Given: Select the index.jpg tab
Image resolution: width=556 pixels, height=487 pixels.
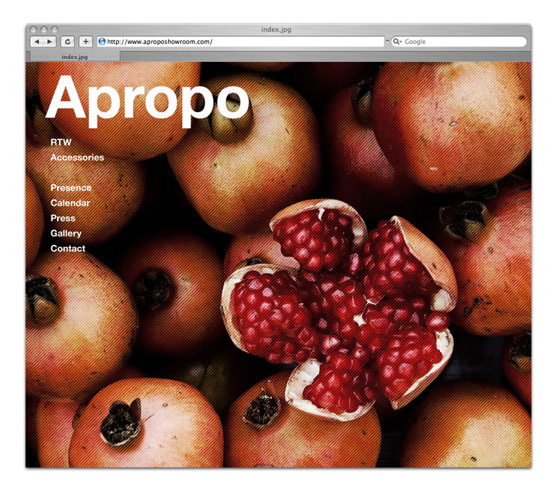Looking at the screenshot, I should point(75,56).
